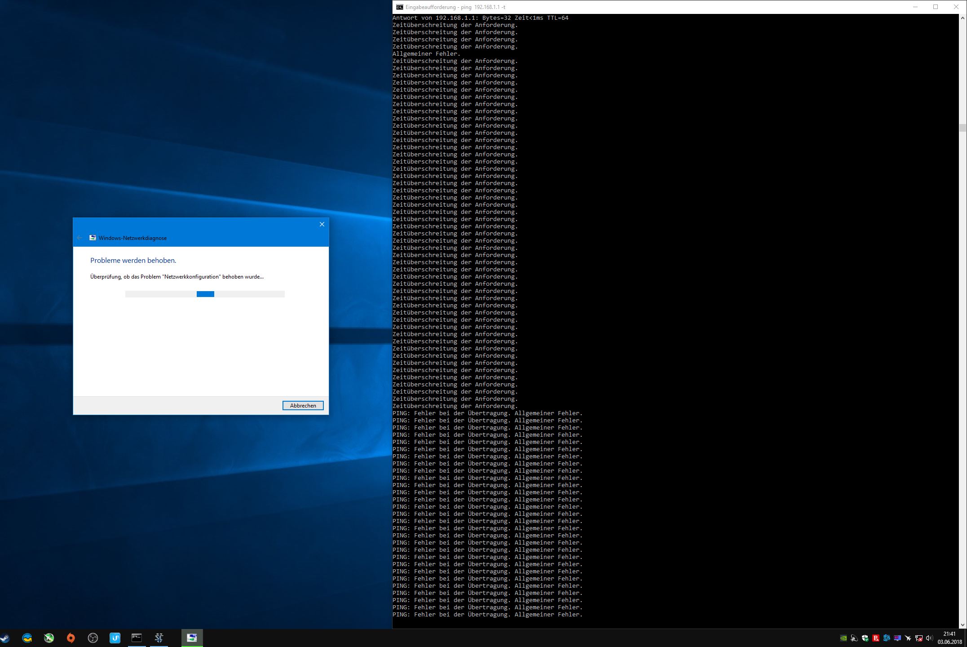Image resolution: width=967 pixels, height=647 pixels.
Task: Open the Uplay taskbar icon
Action: (115, 638)
